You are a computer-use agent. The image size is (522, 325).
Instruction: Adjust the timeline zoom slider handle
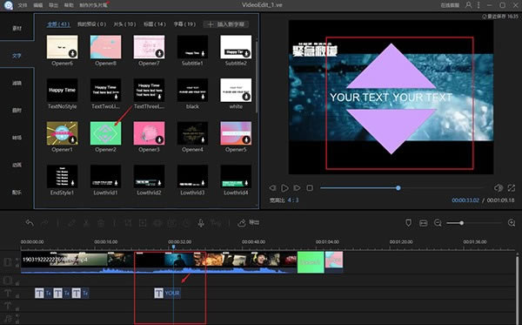coord(461,223)
